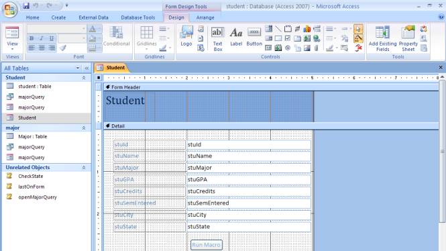This screenshot has height=251, width=446.
Task: Toggle Bold formatting
Action: 32,38
